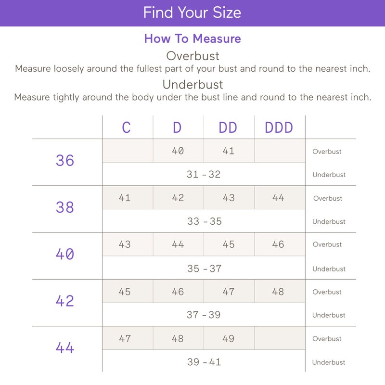
Task: Select band size 42 row label
Action: (x=65, y=301)
